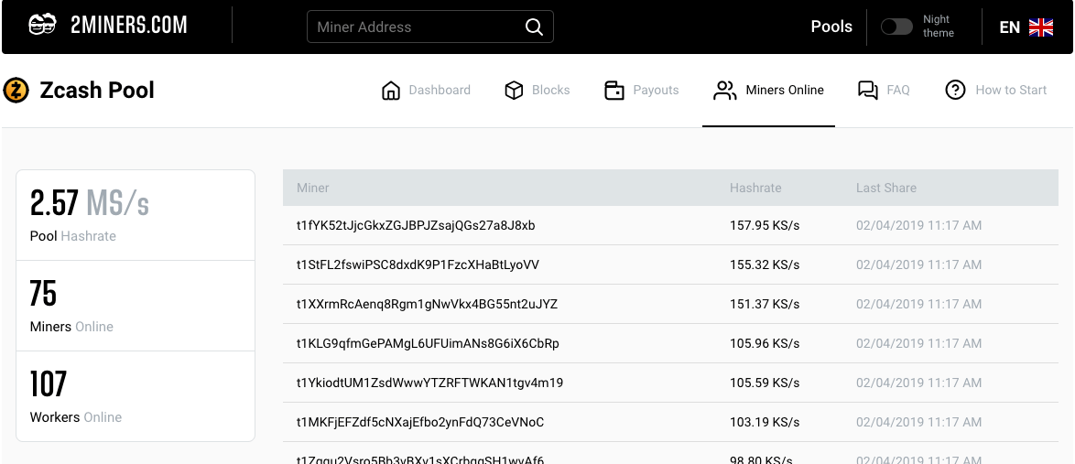Click the How to Start question icon
The width and height of the screenshot is (1075, 464).
tap(955, 91)
